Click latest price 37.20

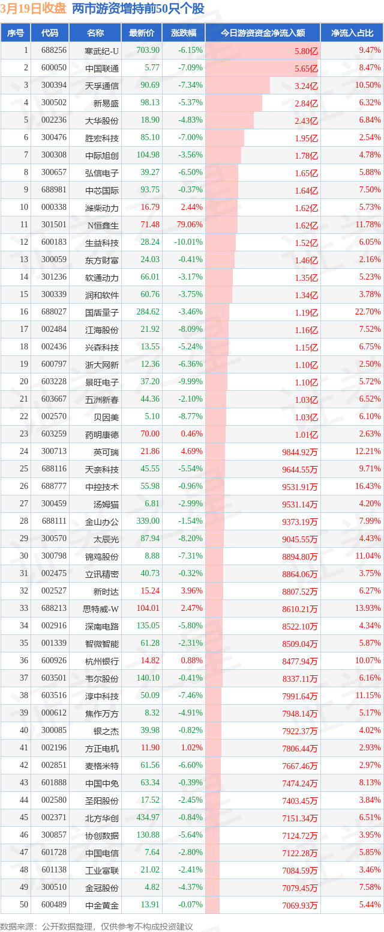coord(150,382)
